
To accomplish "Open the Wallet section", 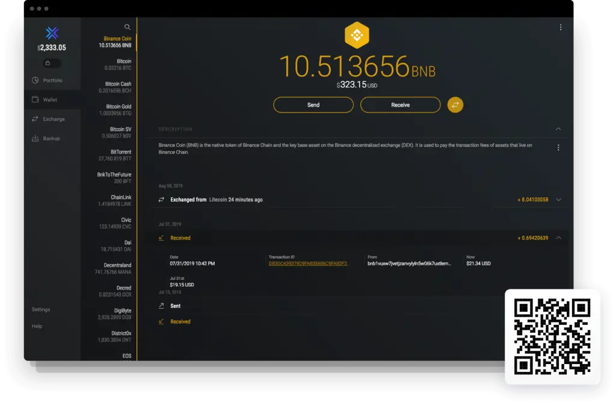I will [x=52, y=100].
